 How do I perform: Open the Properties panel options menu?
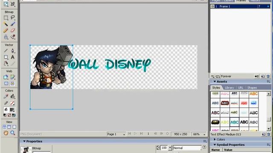point(205,141)
